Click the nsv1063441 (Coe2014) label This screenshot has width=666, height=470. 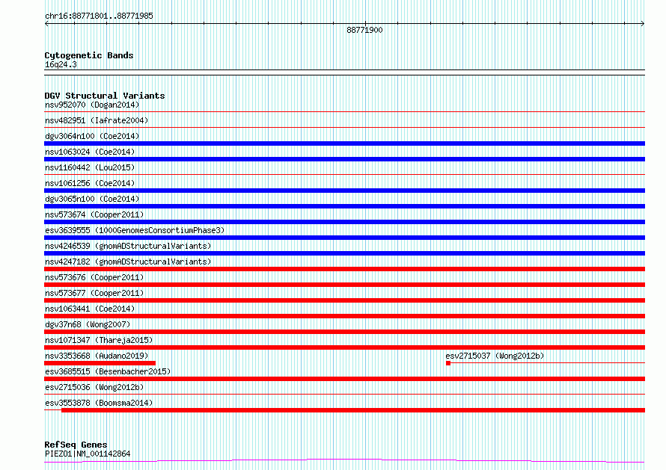[x=90, y=309]
